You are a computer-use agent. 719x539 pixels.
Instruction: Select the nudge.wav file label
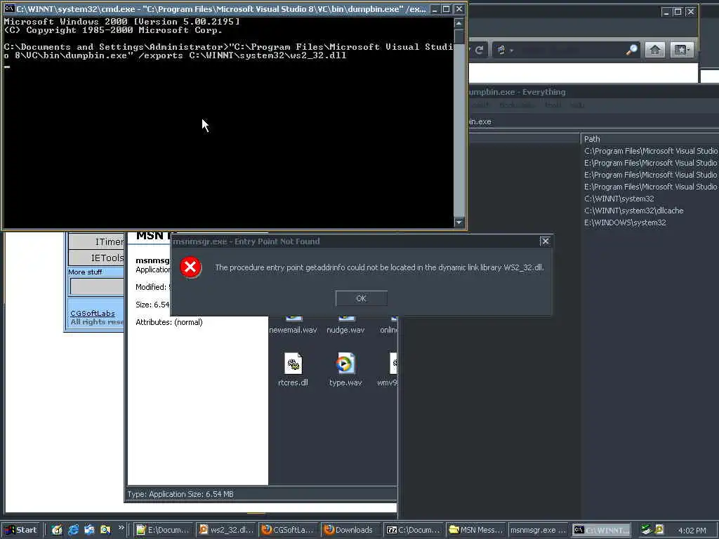tap(345, 330)
